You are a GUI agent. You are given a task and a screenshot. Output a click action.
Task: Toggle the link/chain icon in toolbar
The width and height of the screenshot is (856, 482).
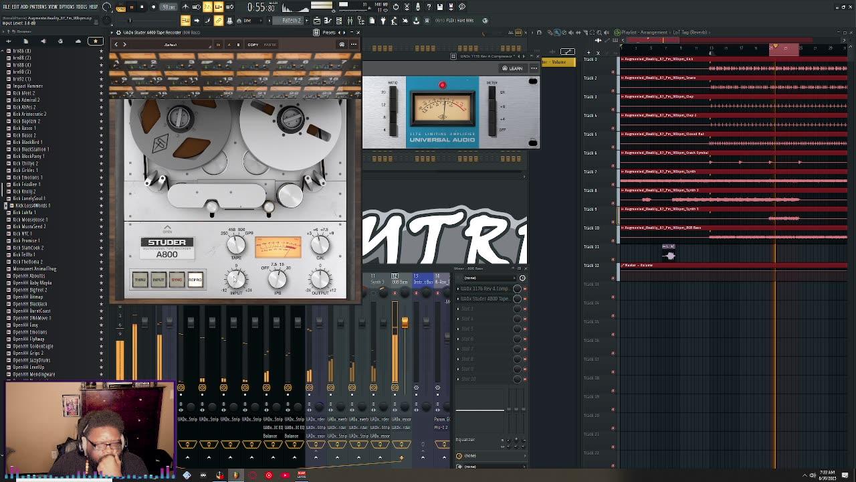coord(218,21)
